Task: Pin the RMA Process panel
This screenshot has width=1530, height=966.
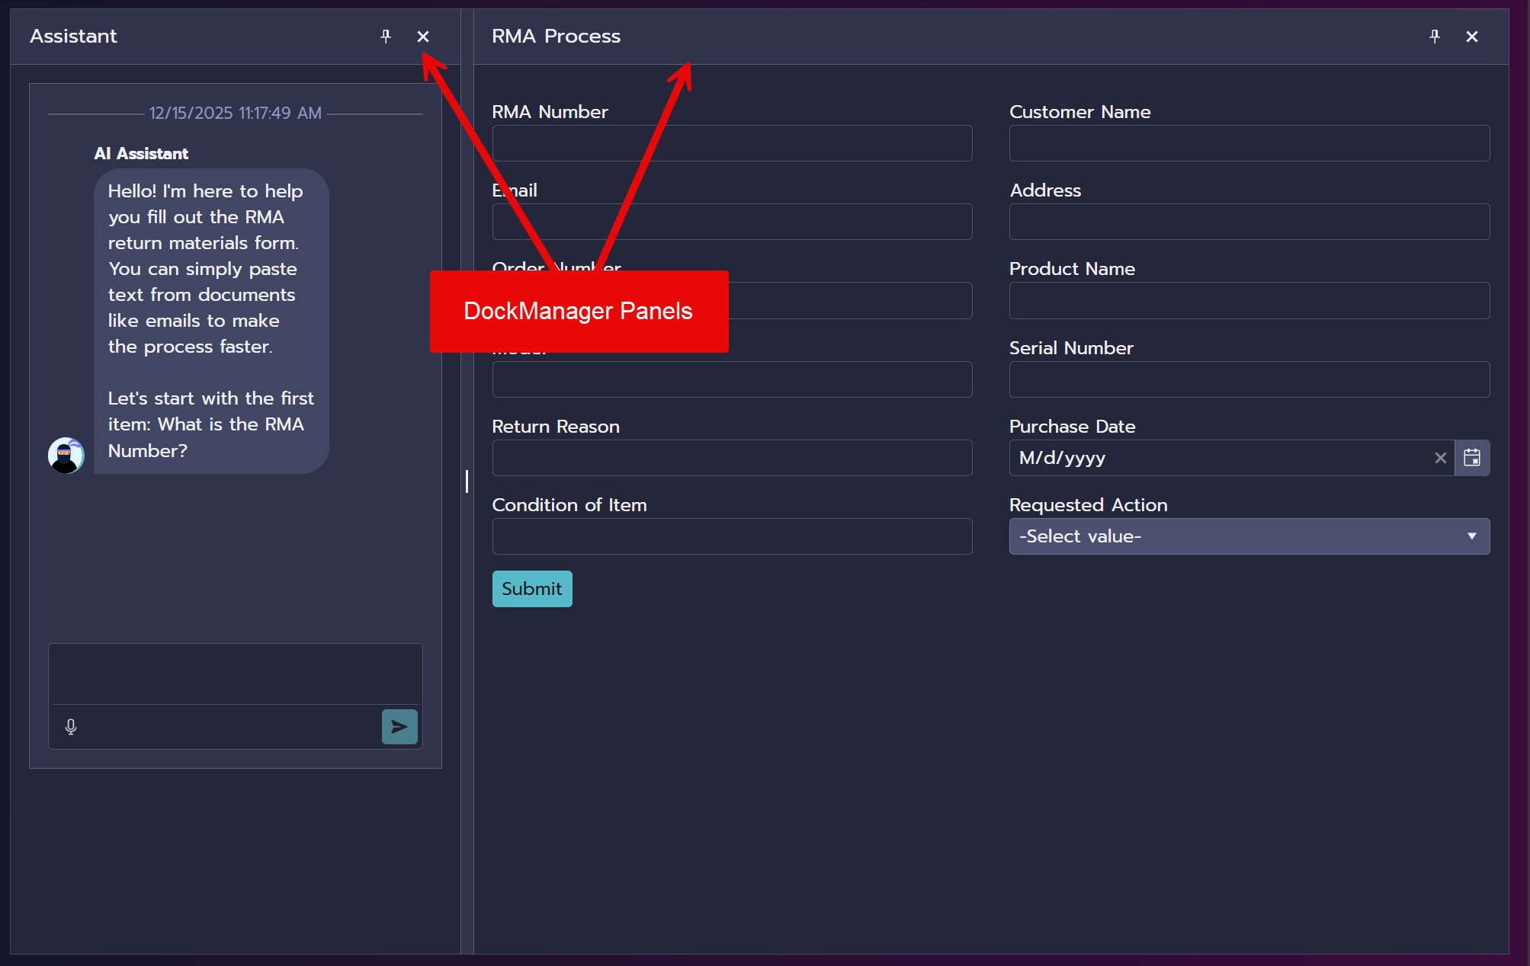Action: [1435, 36]
